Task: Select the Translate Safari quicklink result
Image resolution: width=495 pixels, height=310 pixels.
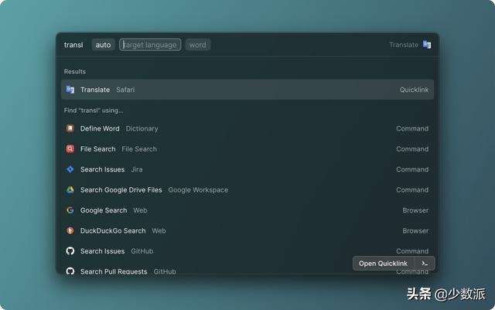Action: 247,90
